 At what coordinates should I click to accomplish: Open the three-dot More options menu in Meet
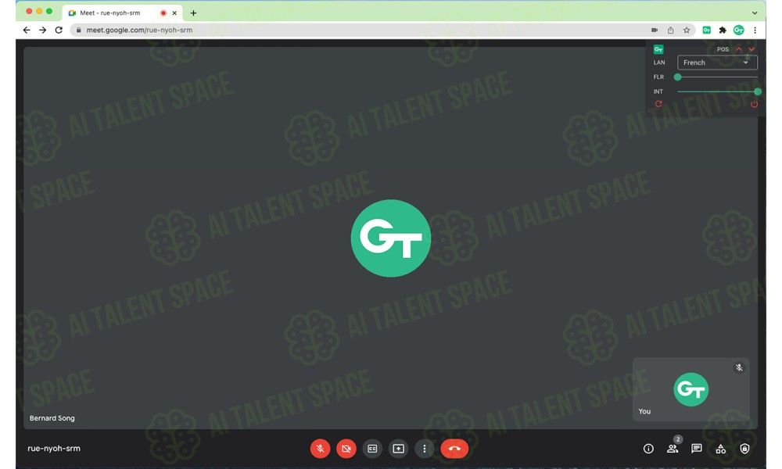coord(425,449)
